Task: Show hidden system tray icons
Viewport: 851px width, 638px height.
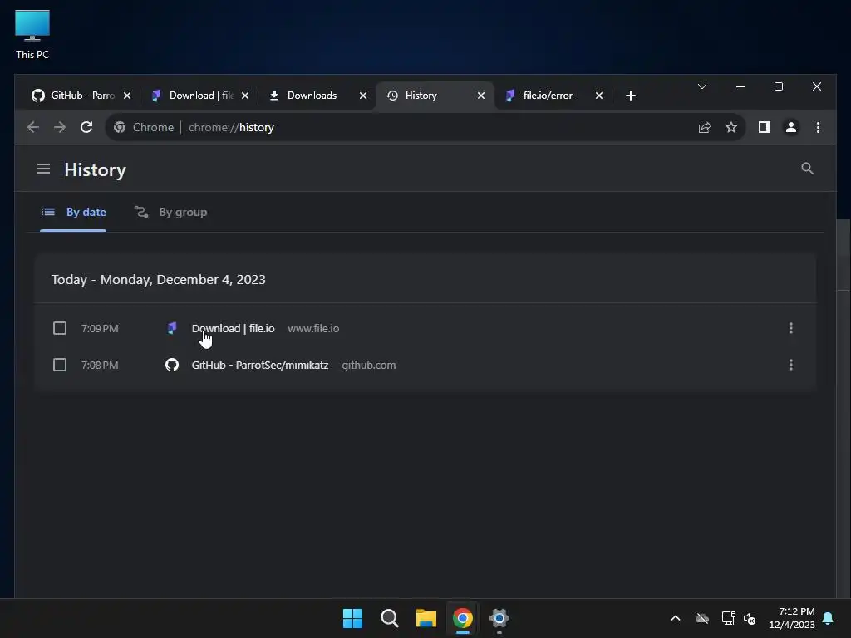Action: click(x=675, y=618)
